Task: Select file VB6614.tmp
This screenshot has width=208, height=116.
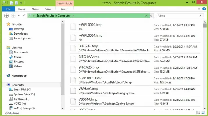Action: coord(135,101)
